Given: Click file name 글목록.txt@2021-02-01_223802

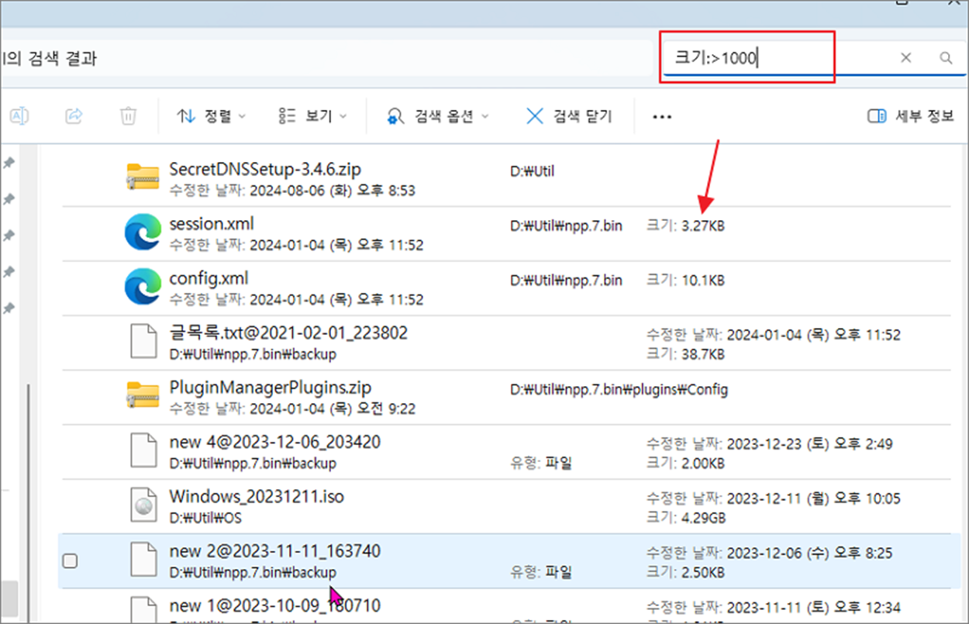Looking at the screenshot, I should 288,333.
